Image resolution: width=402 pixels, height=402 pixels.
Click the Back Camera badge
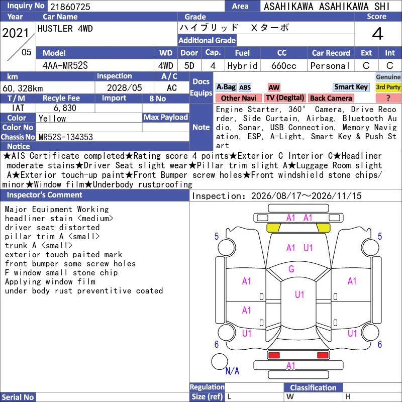point(331,98)
